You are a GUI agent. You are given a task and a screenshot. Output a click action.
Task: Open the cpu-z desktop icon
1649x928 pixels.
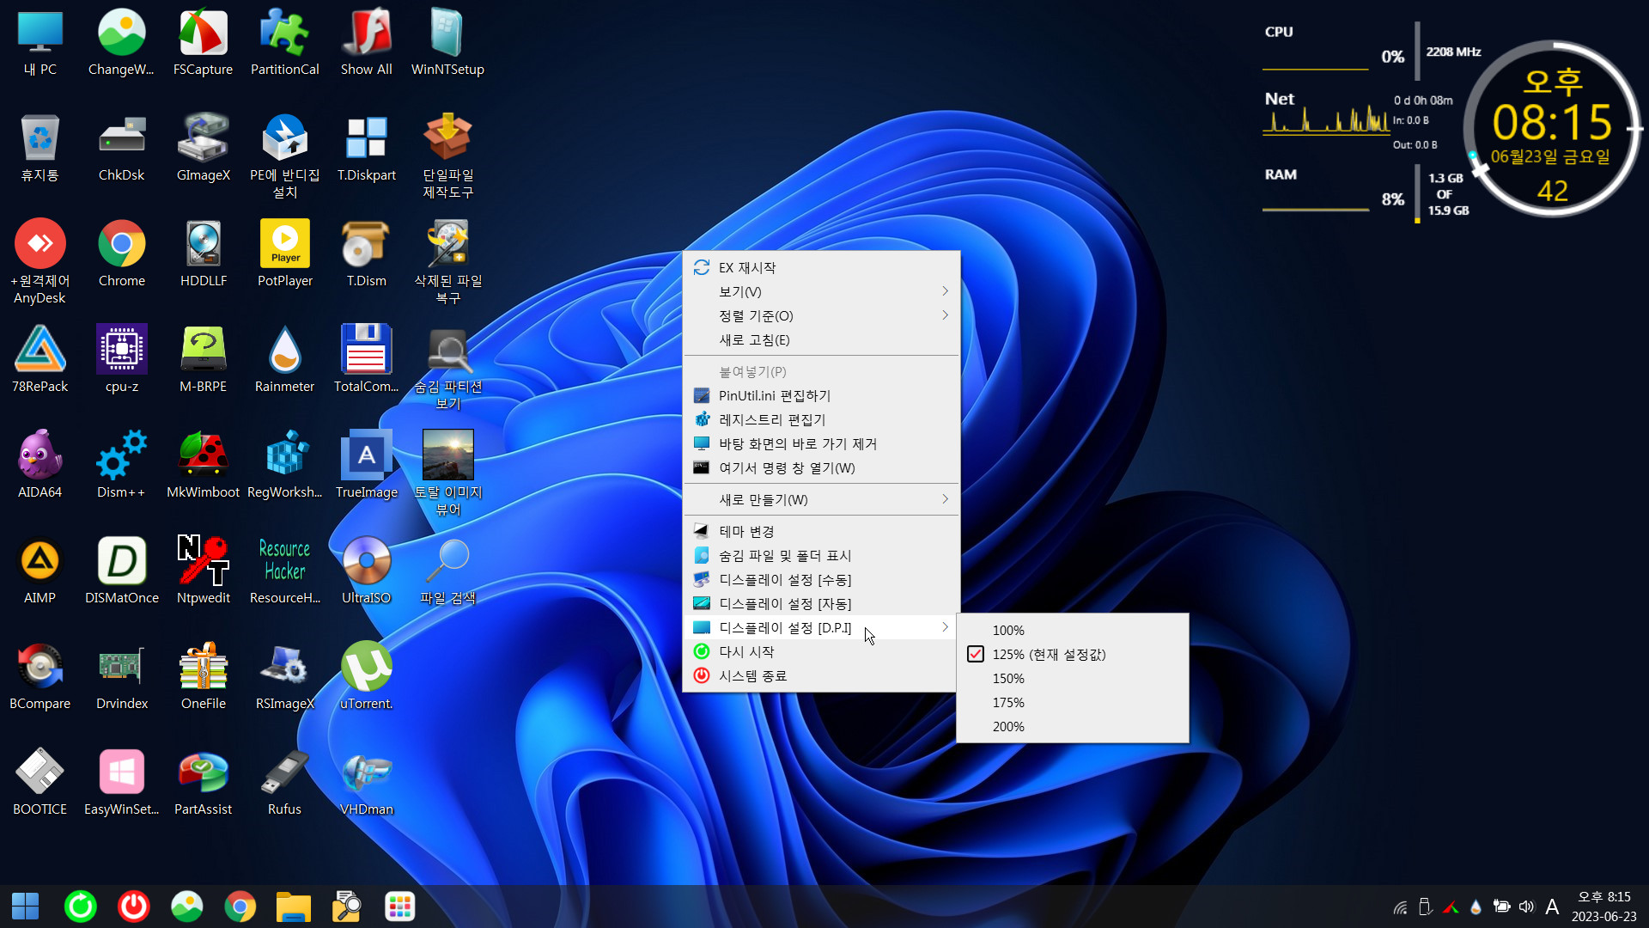[x=121, y=360]
